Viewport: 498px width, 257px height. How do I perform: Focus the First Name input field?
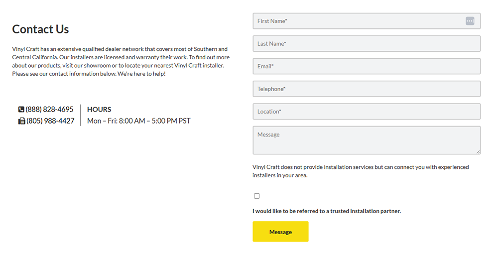(x=367, y=21)
